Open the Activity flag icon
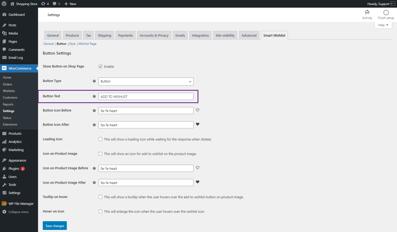This screenshot has width=397, height=232. pos(367,12)
